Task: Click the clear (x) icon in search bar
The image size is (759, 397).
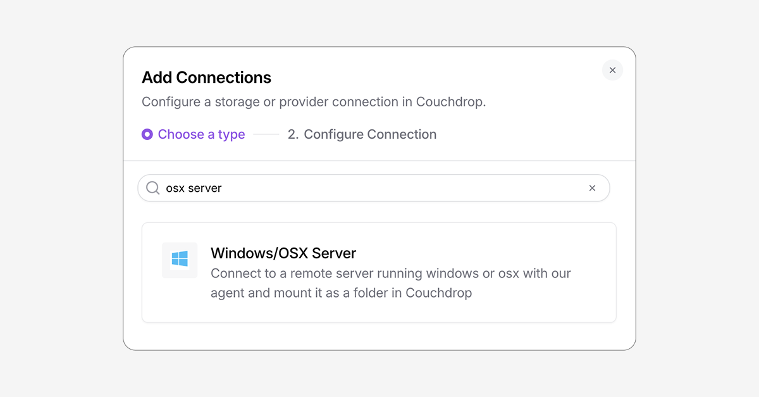Action: (592, 188)
